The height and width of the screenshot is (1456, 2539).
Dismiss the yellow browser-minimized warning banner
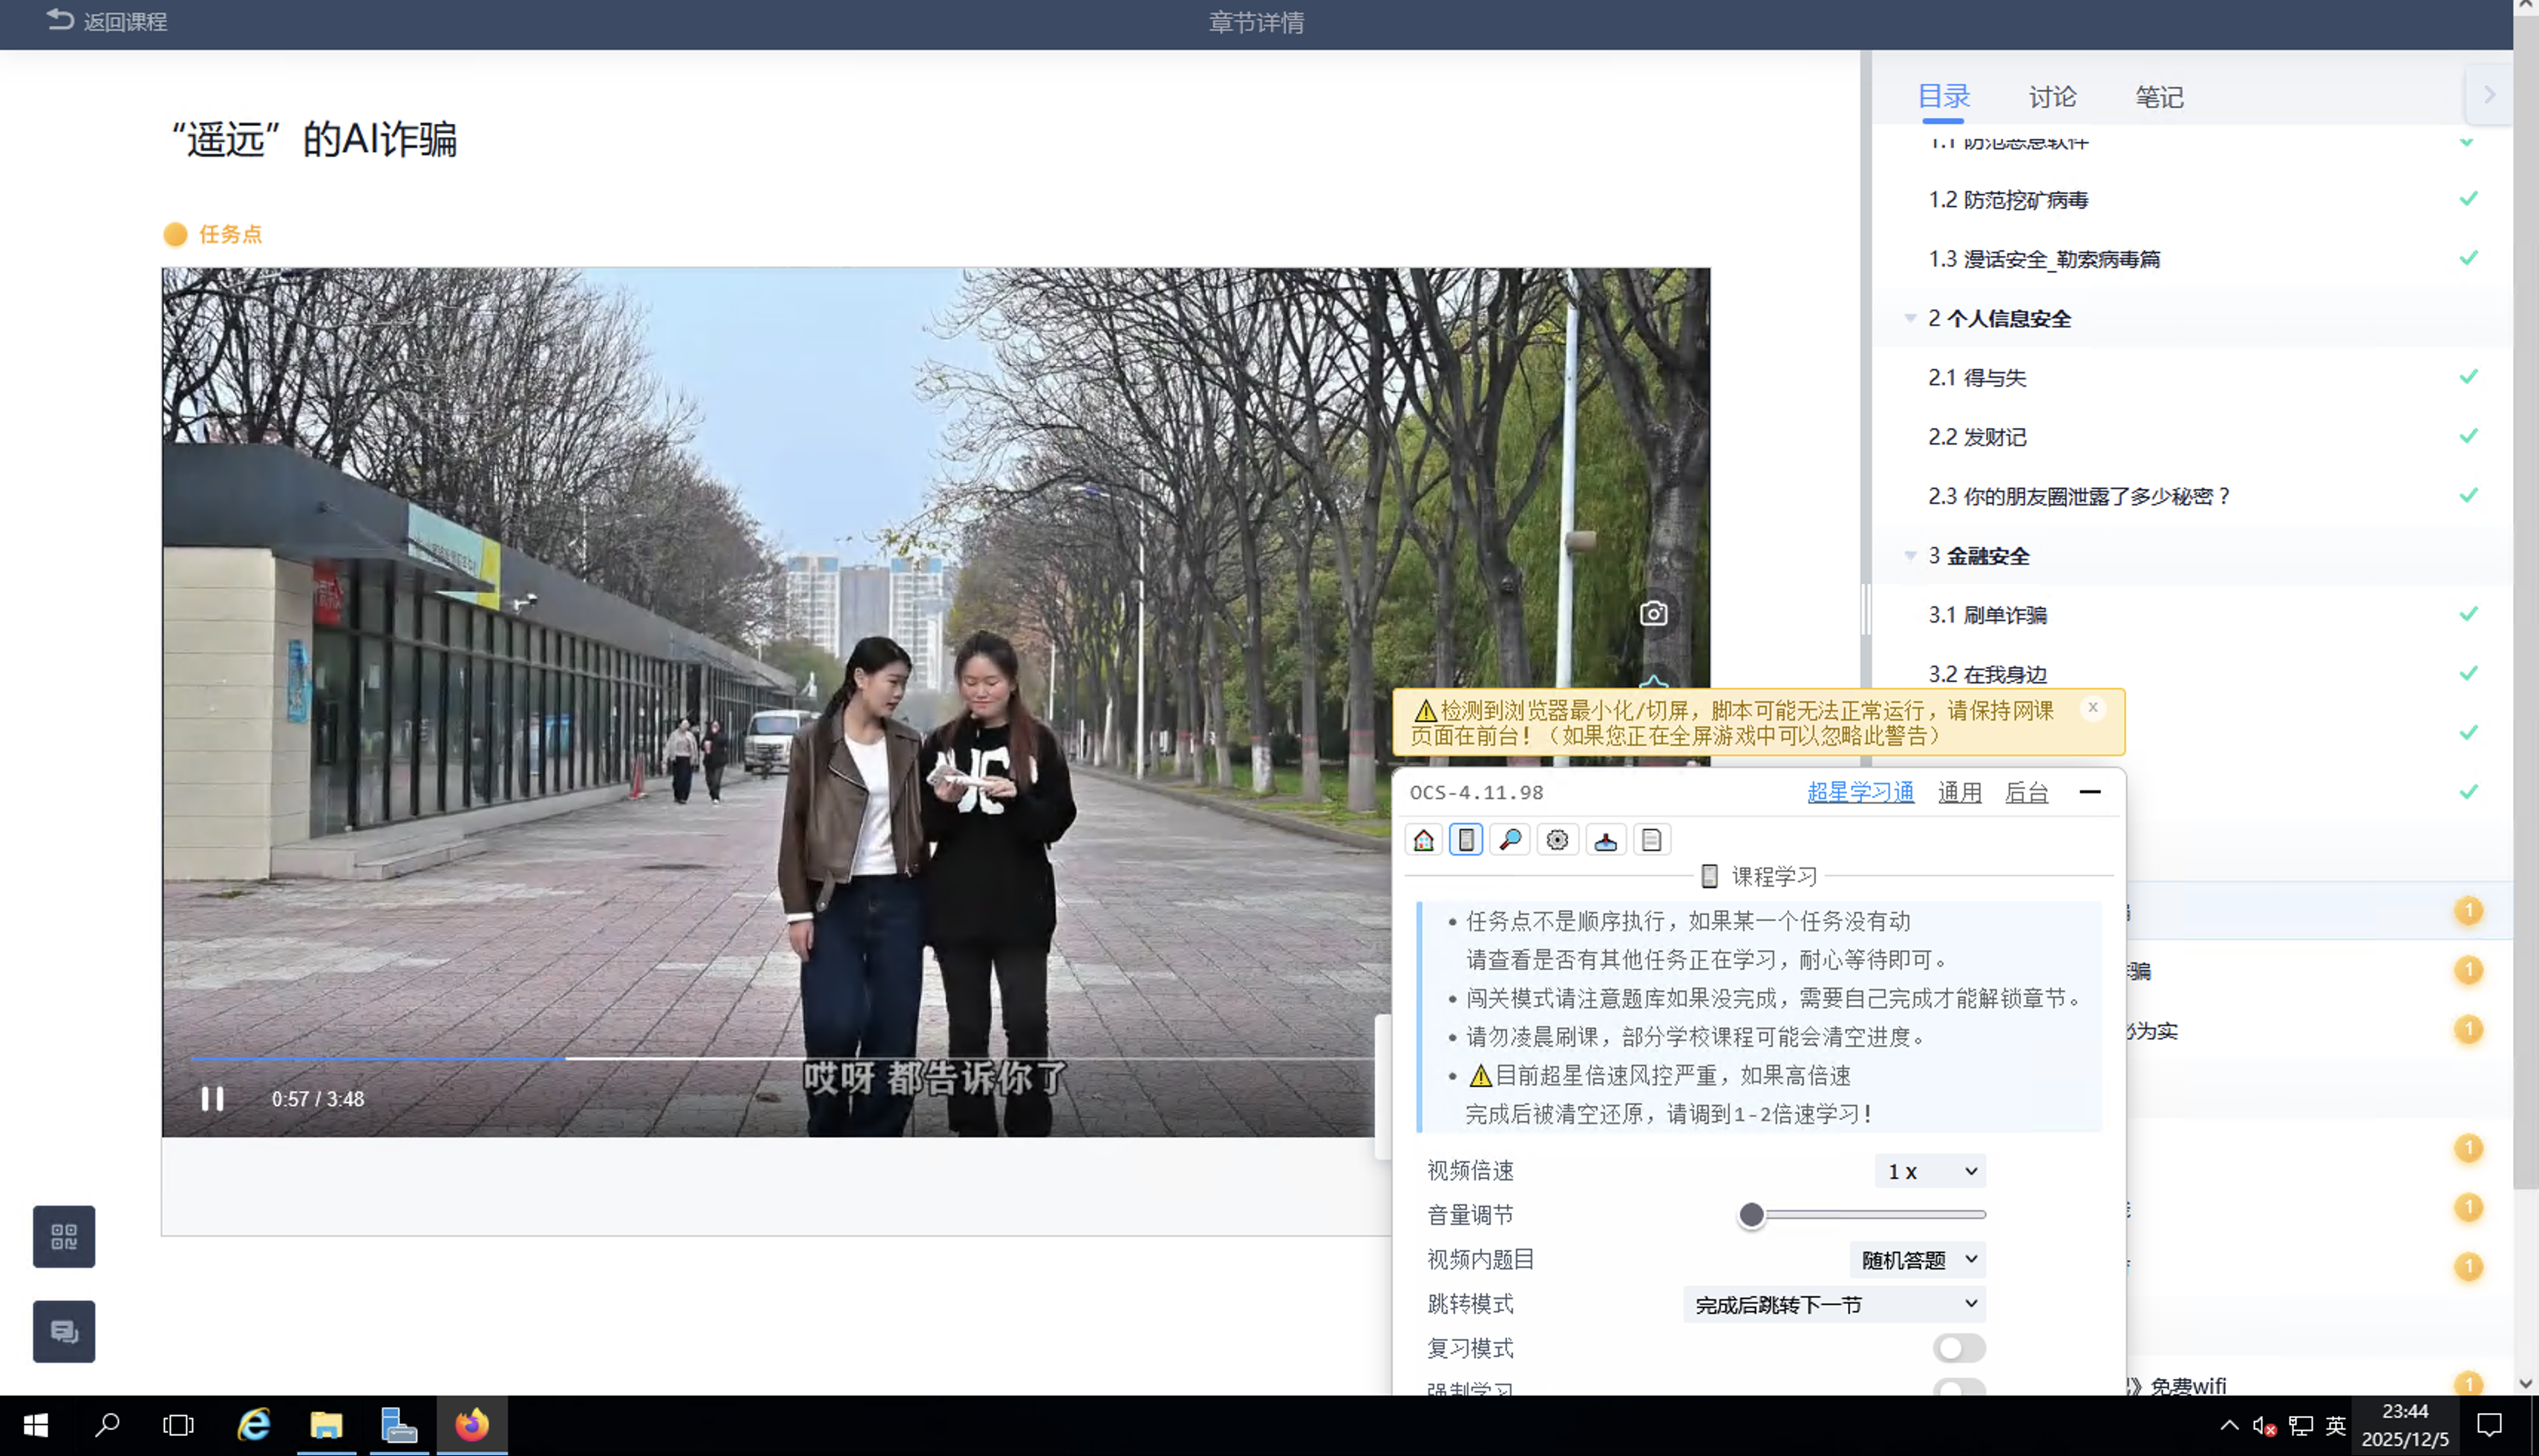point(2092,708)
